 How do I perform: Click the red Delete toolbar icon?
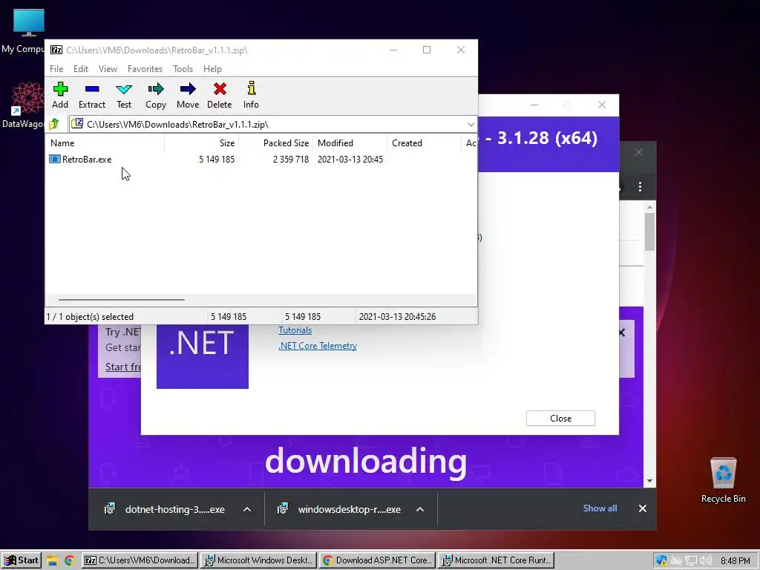click(x=220, y=96)
